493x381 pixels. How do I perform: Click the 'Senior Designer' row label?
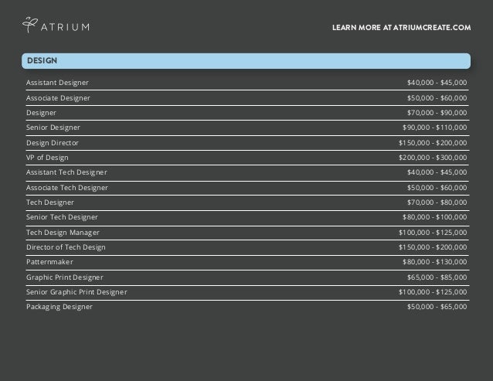pos(53,128)
